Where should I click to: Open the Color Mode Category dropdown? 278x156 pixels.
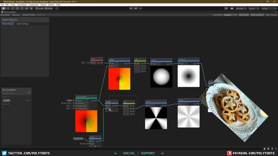coord(230,15)
